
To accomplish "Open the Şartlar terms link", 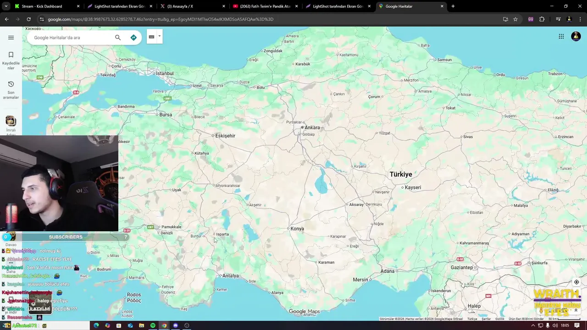I will tap(486, 319).
